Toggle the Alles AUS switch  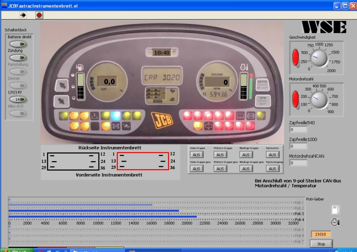pos(18,114)
